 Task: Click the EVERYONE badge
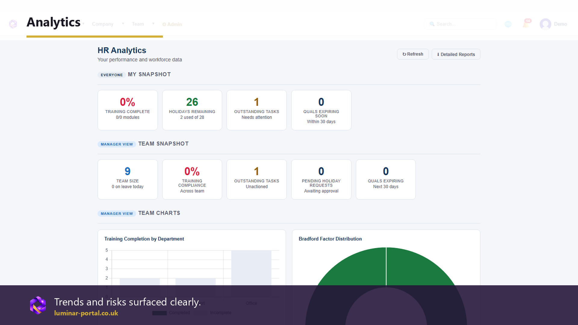112,75
